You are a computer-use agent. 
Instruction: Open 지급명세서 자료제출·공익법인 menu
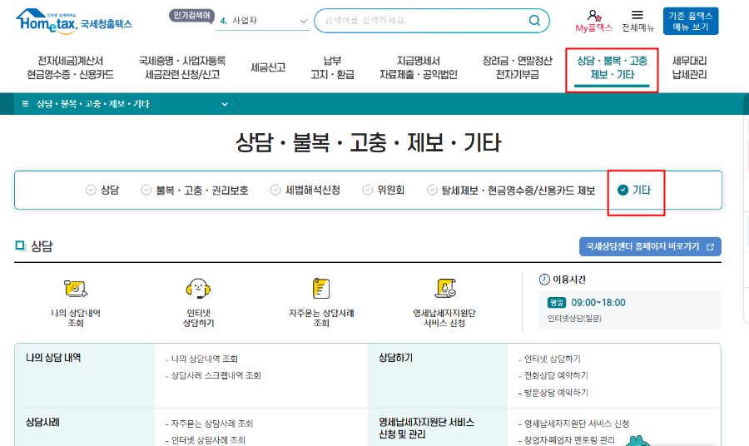[x=419, y=67]
